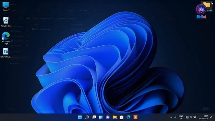Open volume control speaker icon
This screenshot has height=121, width=215.
tap(191, 117)
